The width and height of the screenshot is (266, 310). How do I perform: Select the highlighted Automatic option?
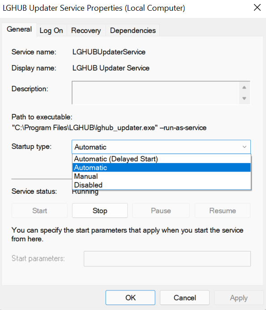point(161,168)
